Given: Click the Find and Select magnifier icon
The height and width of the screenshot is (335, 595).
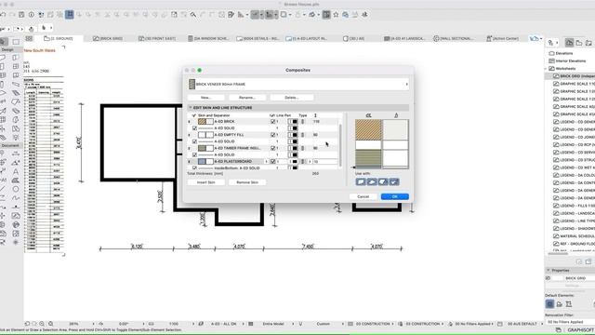Looking at the screenshot, I should point(193,15).
